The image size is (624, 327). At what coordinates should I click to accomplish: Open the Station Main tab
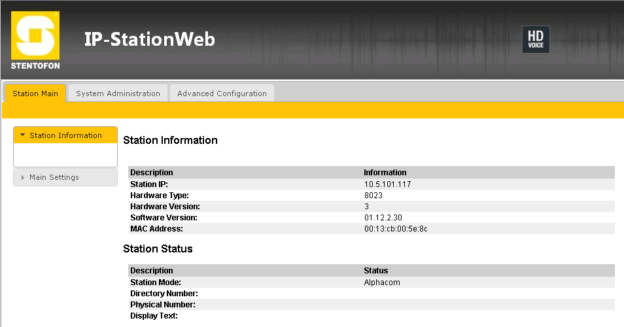tap(35, 94)
